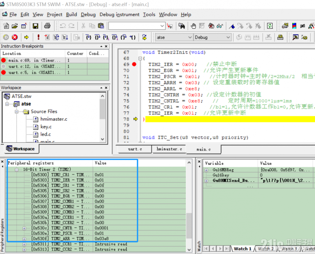Click the Location column header
The width and height of the screenshot is (315, 254).
33,54
